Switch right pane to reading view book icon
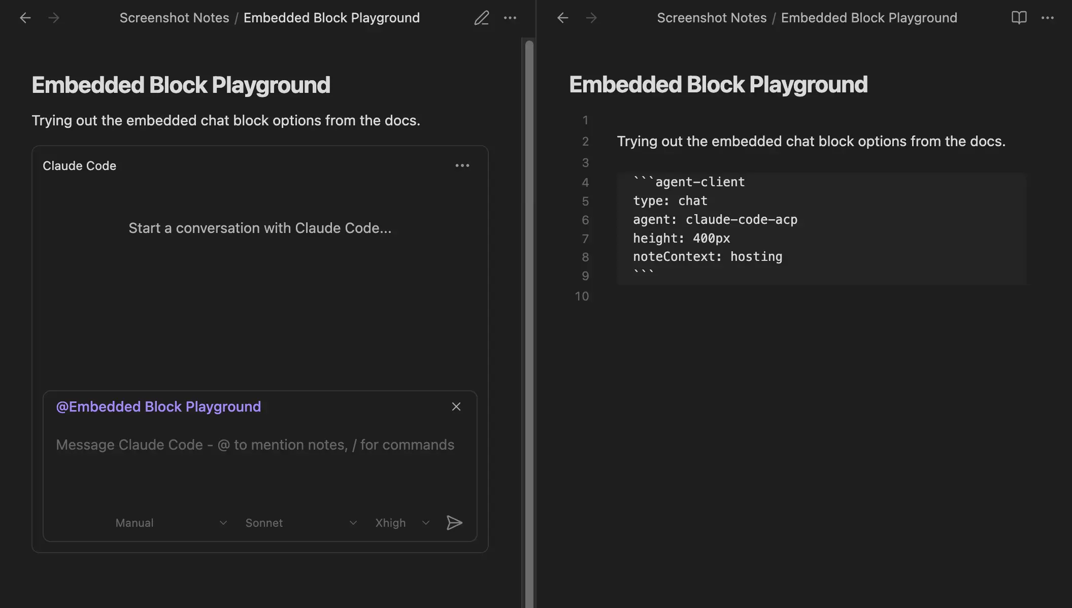The width and height of the screenshot is (1072, 608). (1019, 18)
